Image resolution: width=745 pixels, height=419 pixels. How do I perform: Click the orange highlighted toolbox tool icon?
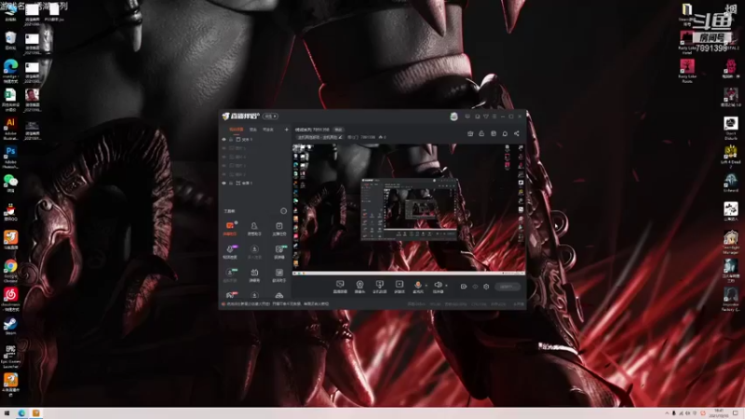click(x=230, y=227)
